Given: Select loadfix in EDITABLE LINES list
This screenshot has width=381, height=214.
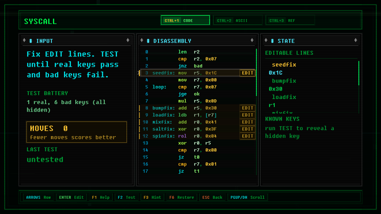Looking at the screenshot, I should point(284,97).
